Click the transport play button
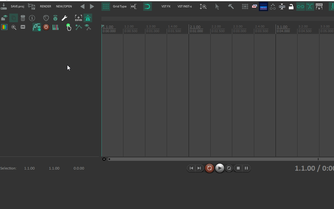The width and height of the screenshot is (334, 209). click(220, 168)
